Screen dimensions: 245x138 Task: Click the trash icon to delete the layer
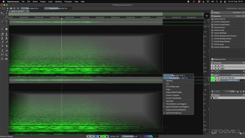pyautogui.click(x=243, y=92)
